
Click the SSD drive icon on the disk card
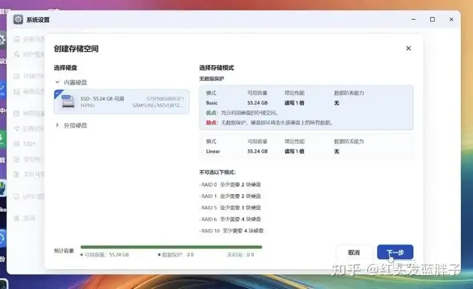tap(68, 102)
